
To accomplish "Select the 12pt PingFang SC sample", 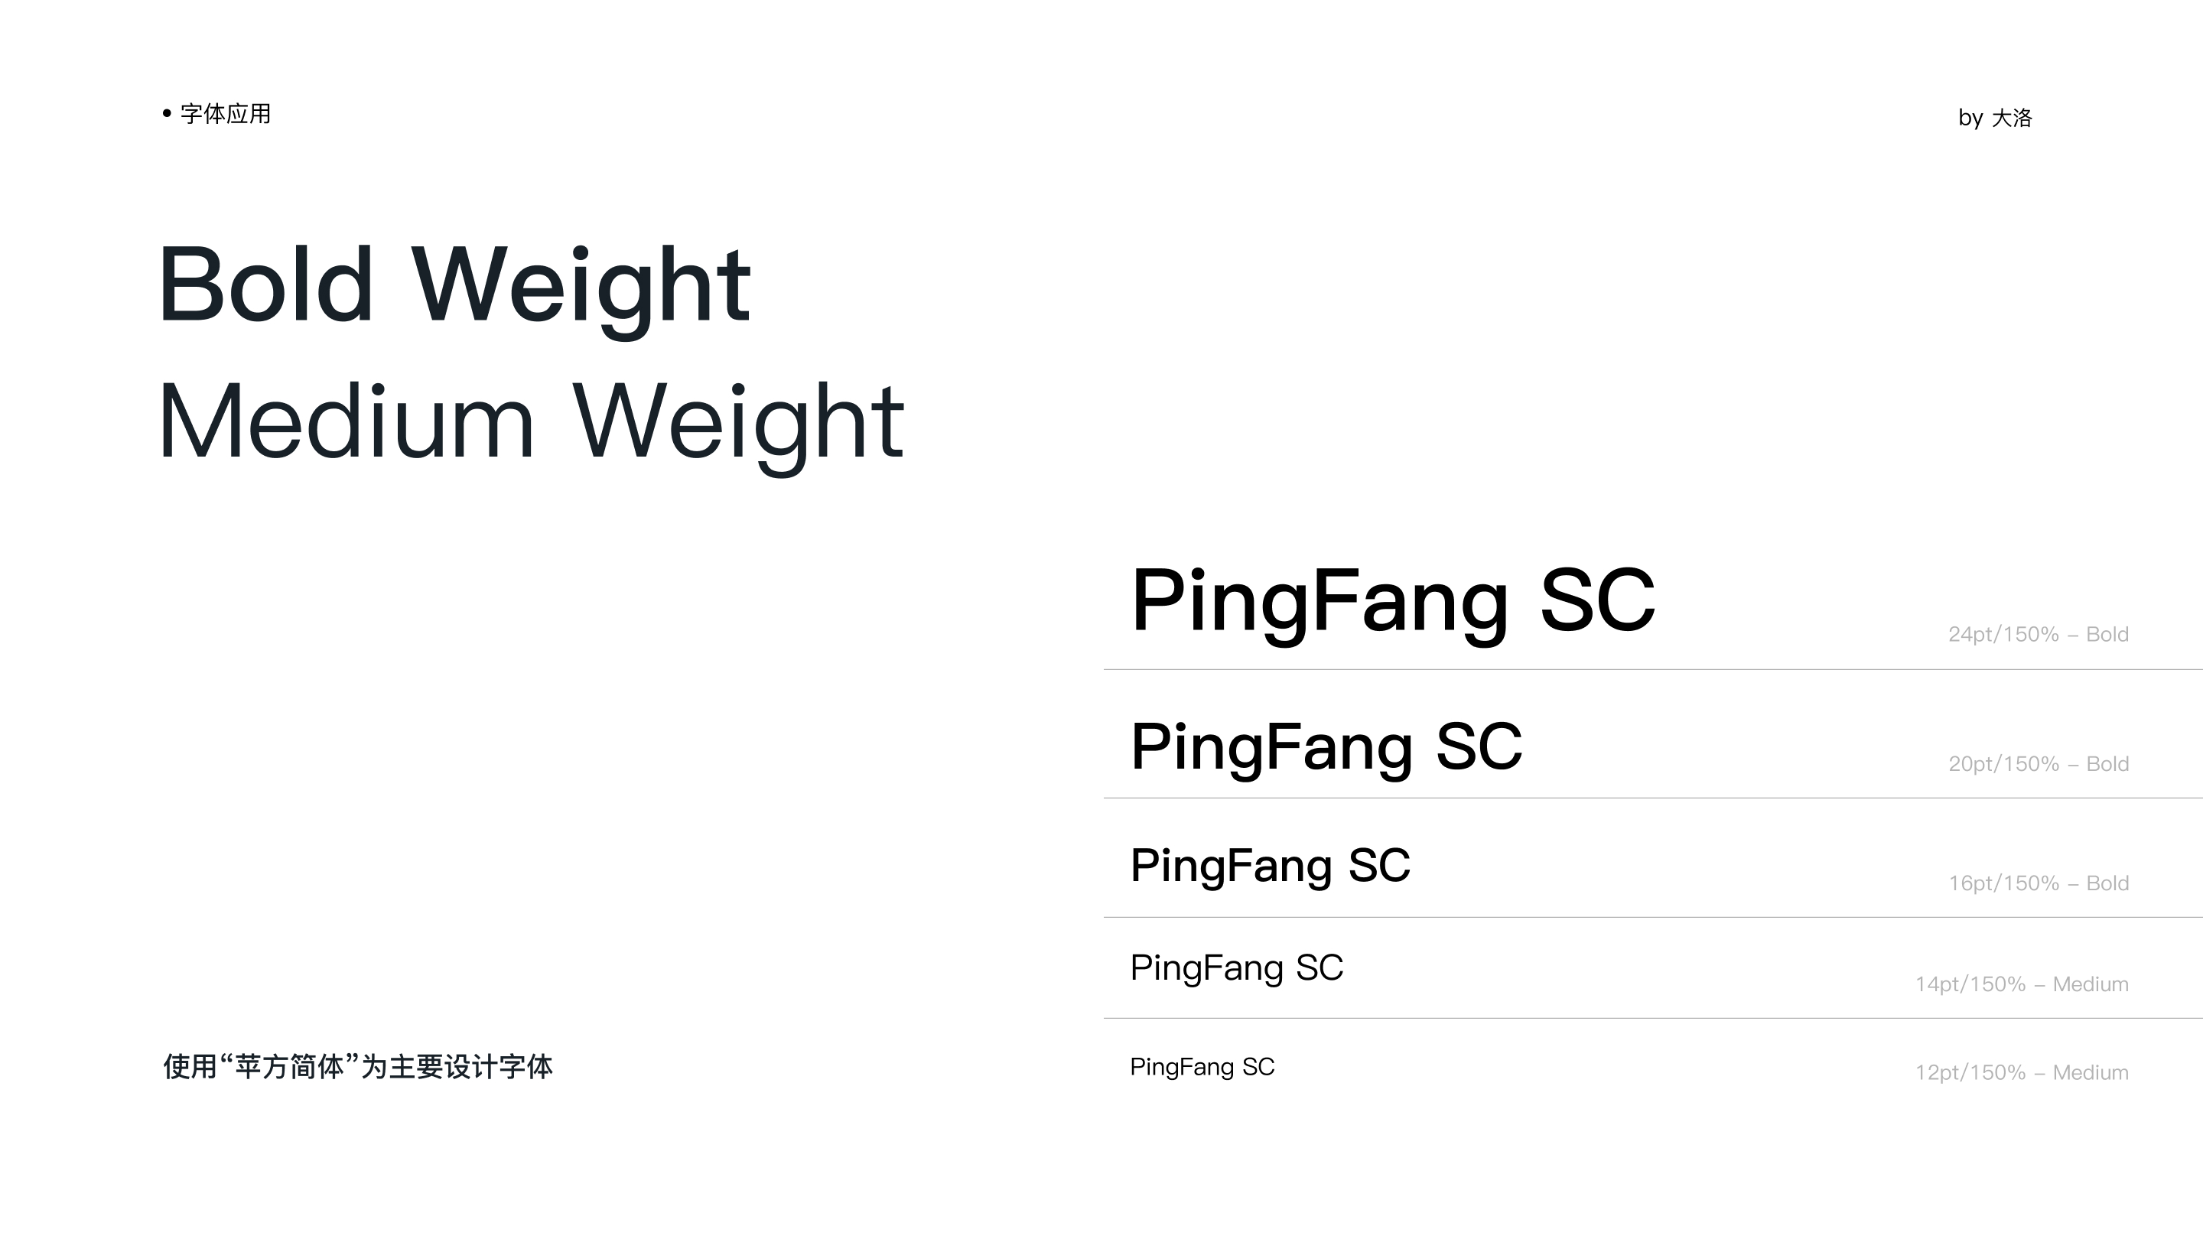I will coord(1202,1067).
